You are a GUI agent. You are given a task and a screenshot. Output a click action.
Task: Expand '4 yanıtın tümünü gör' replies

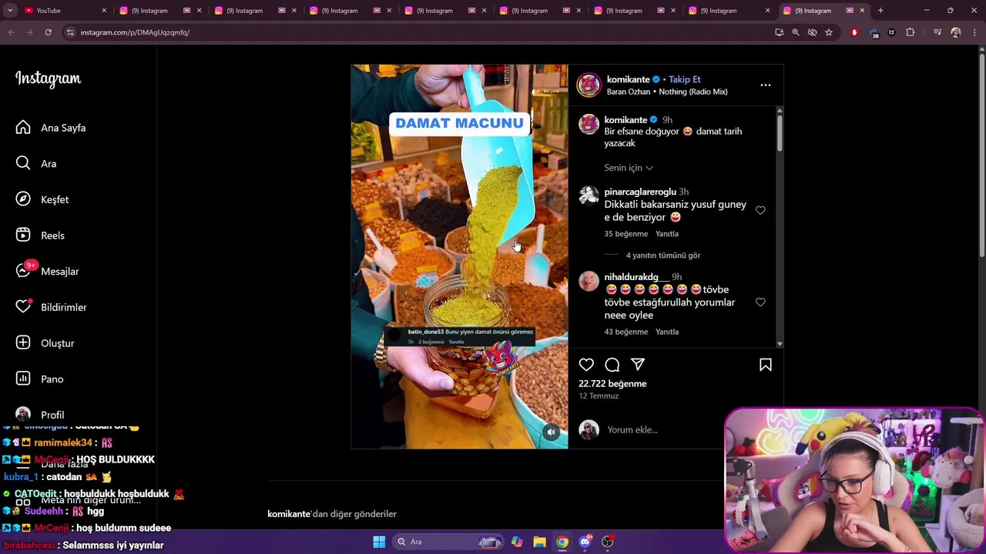[x=663, y=255]
